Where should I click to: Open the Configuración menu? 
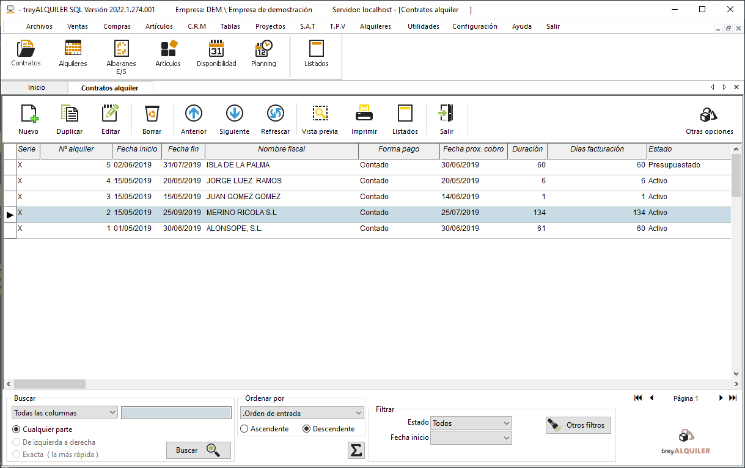(x=475, y=26)
